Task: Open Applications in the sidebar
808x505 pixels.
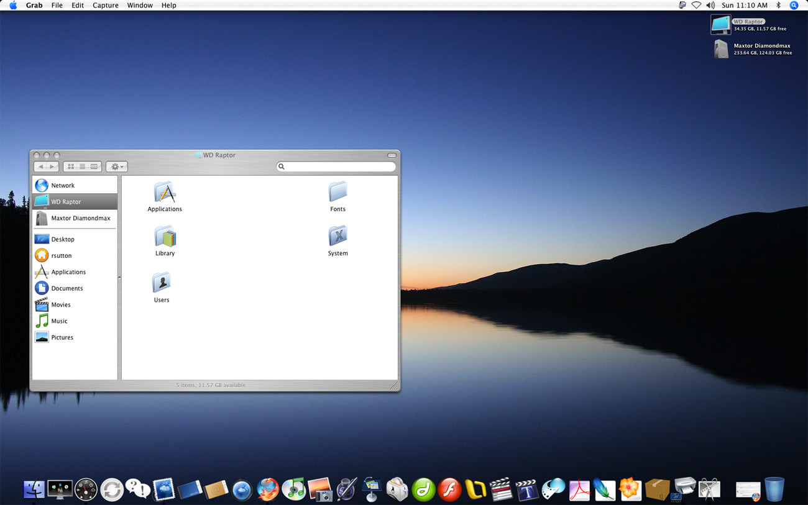Action: click(75, 272)
